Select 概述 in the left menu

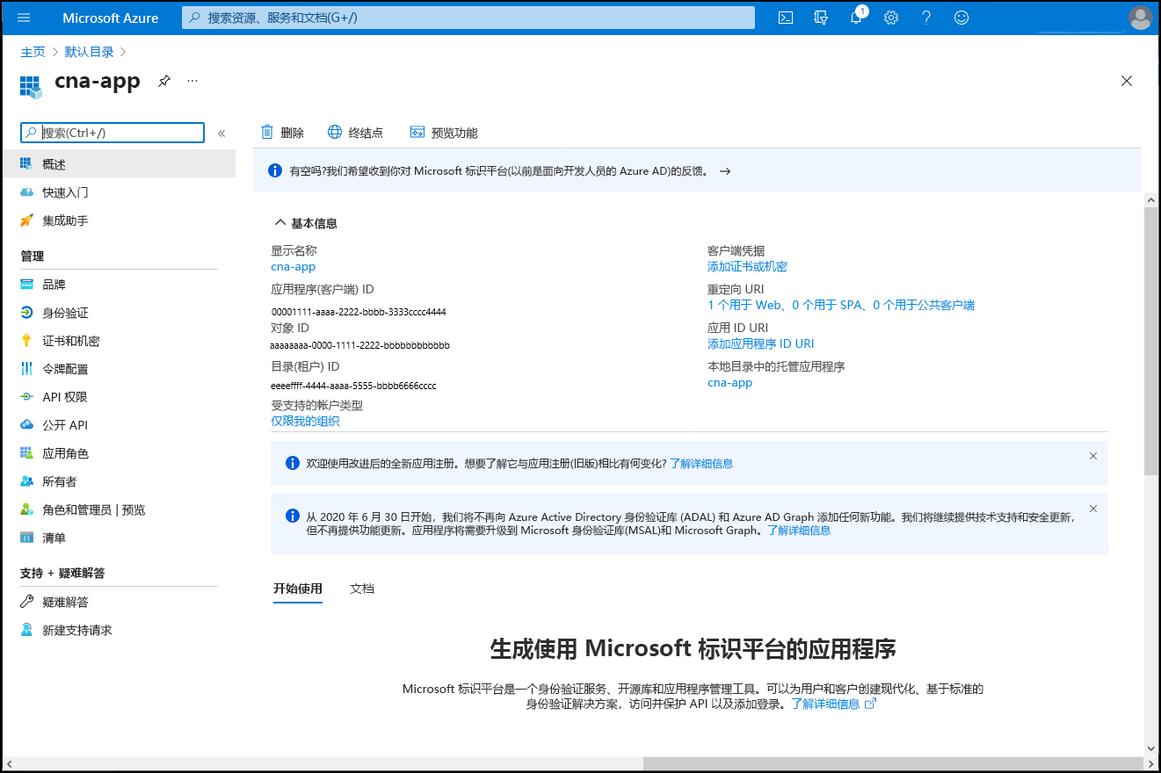(118, 164)
